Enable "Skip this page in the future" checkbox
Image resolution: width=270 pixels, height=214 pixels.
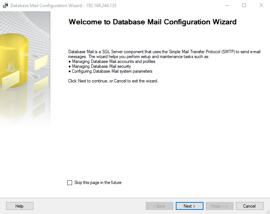[x=69, y=183]
